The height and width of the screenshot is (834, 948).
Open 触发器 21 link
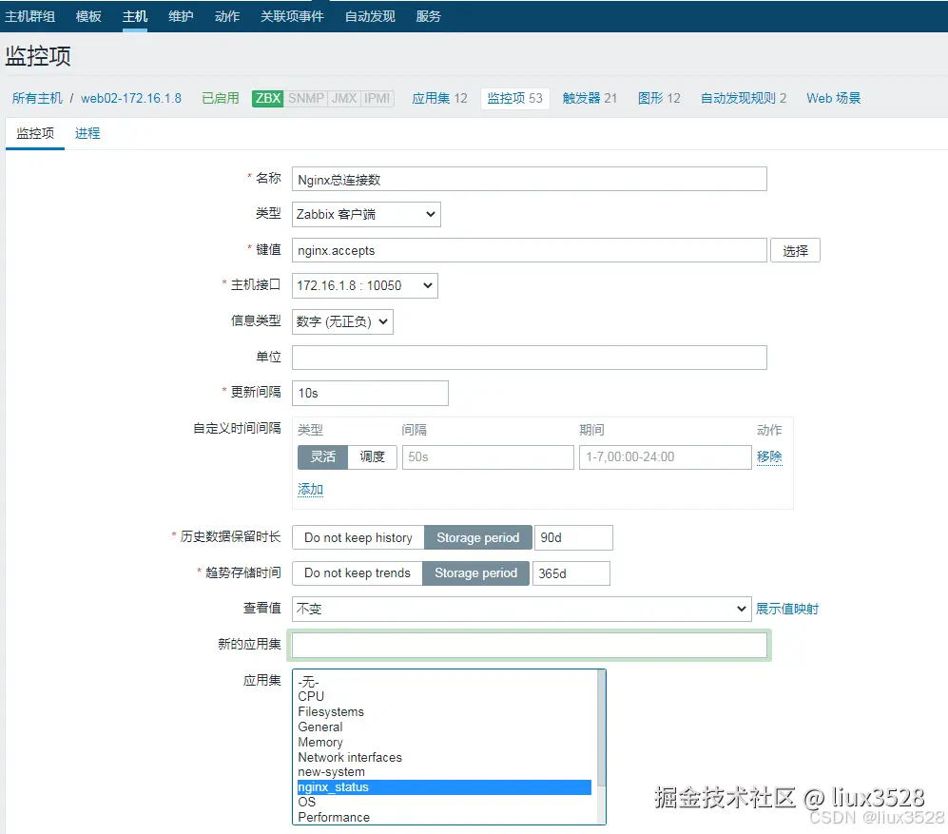point(590,98)
